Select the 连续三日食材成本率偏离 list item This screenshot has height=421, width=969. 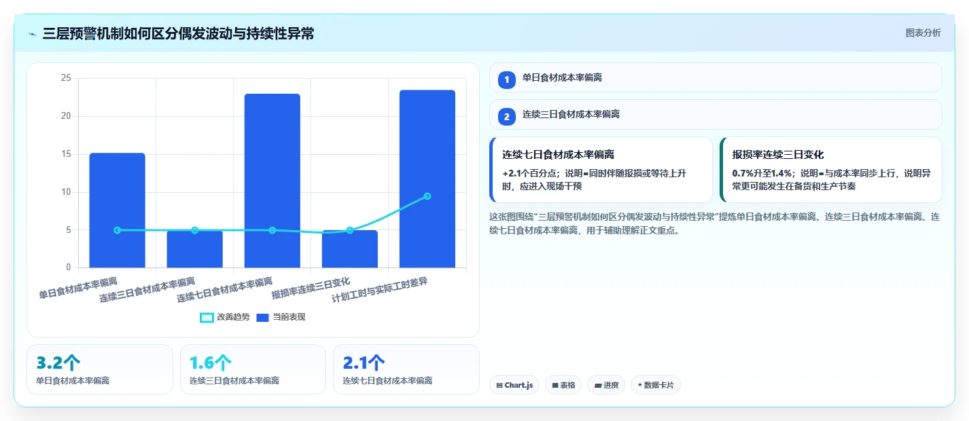click(716, 114)
